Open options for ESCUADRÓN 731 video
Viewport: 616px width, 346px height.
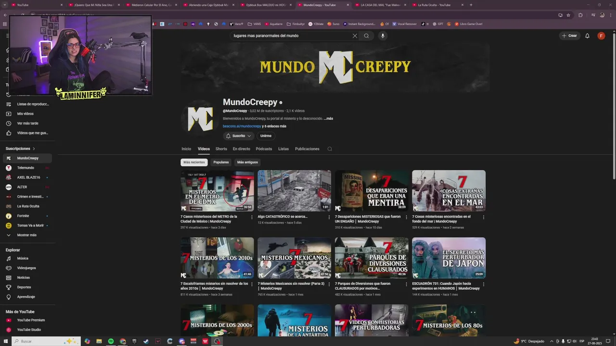pos(484,284)
